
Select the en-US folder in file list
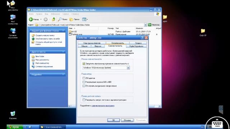pos(73,32)
